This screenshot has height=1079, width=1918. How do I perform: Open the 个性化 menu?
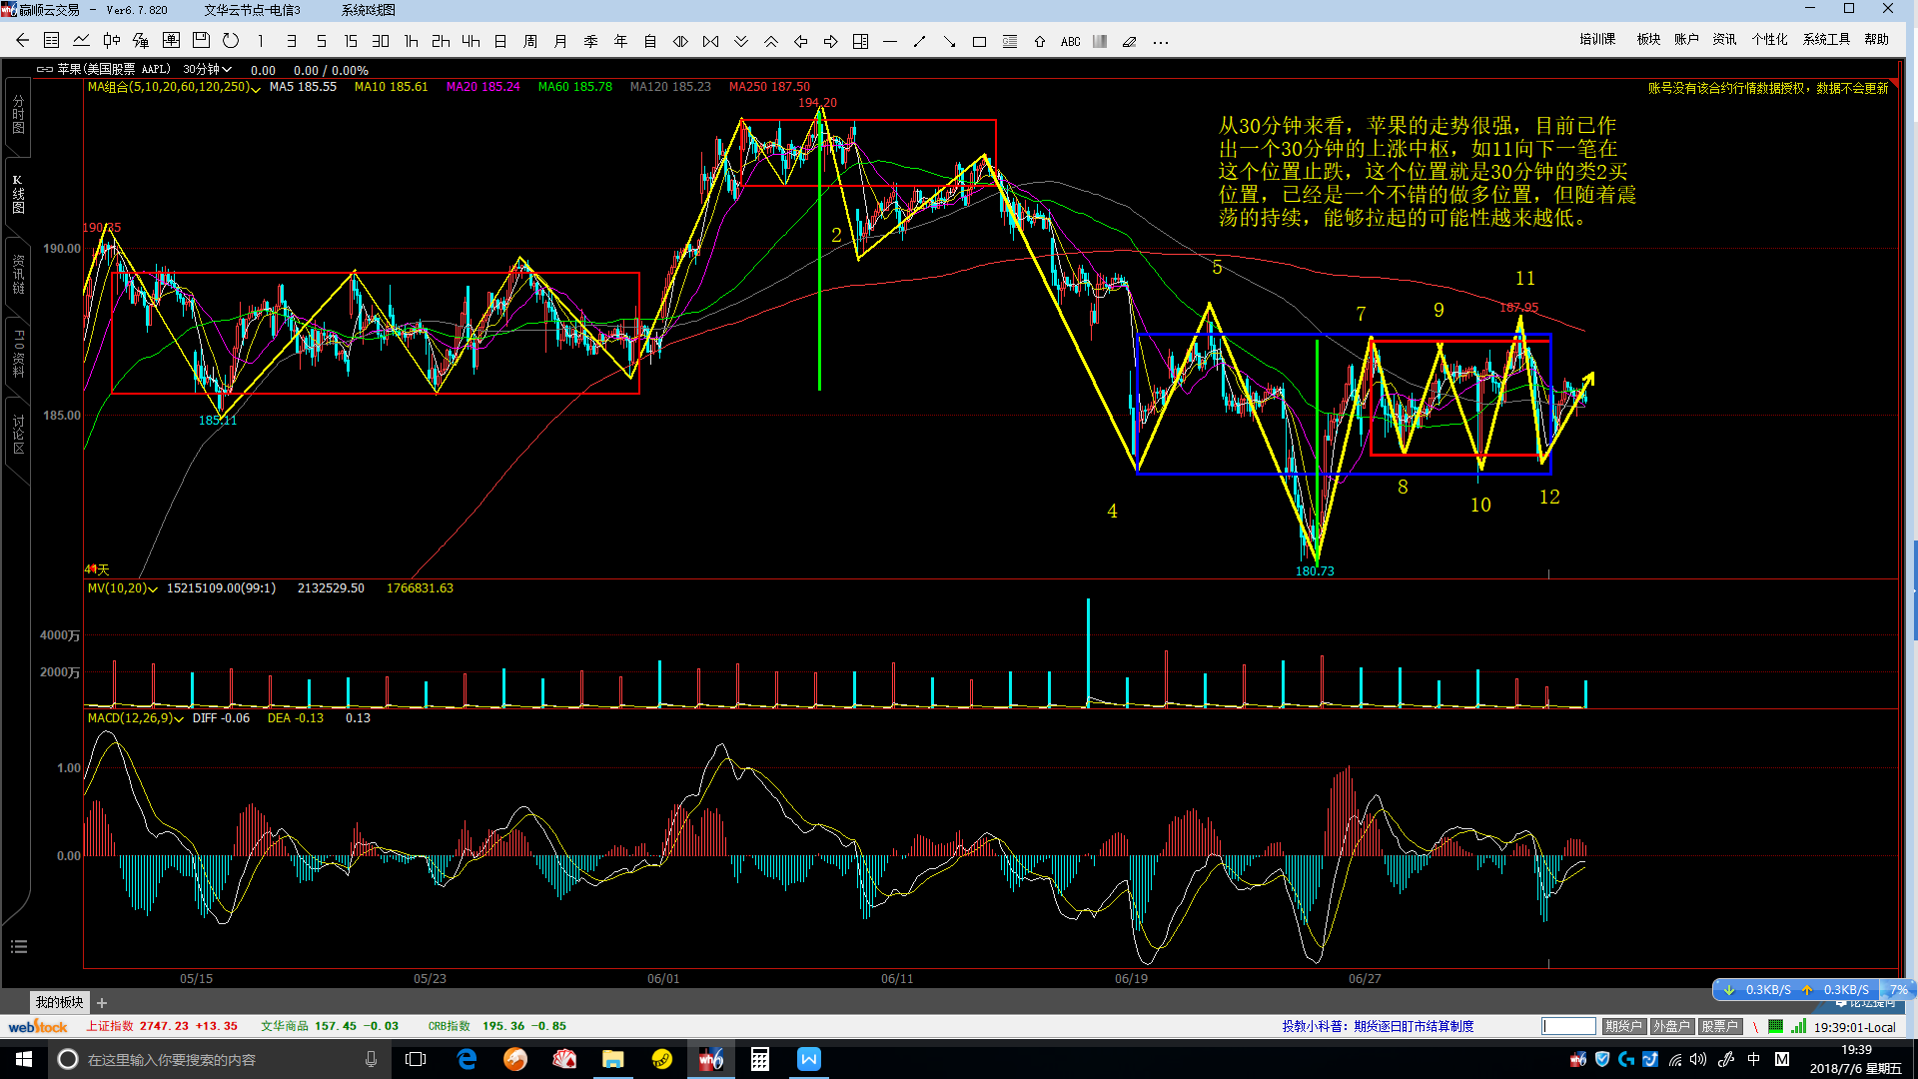click(1769, 39)
